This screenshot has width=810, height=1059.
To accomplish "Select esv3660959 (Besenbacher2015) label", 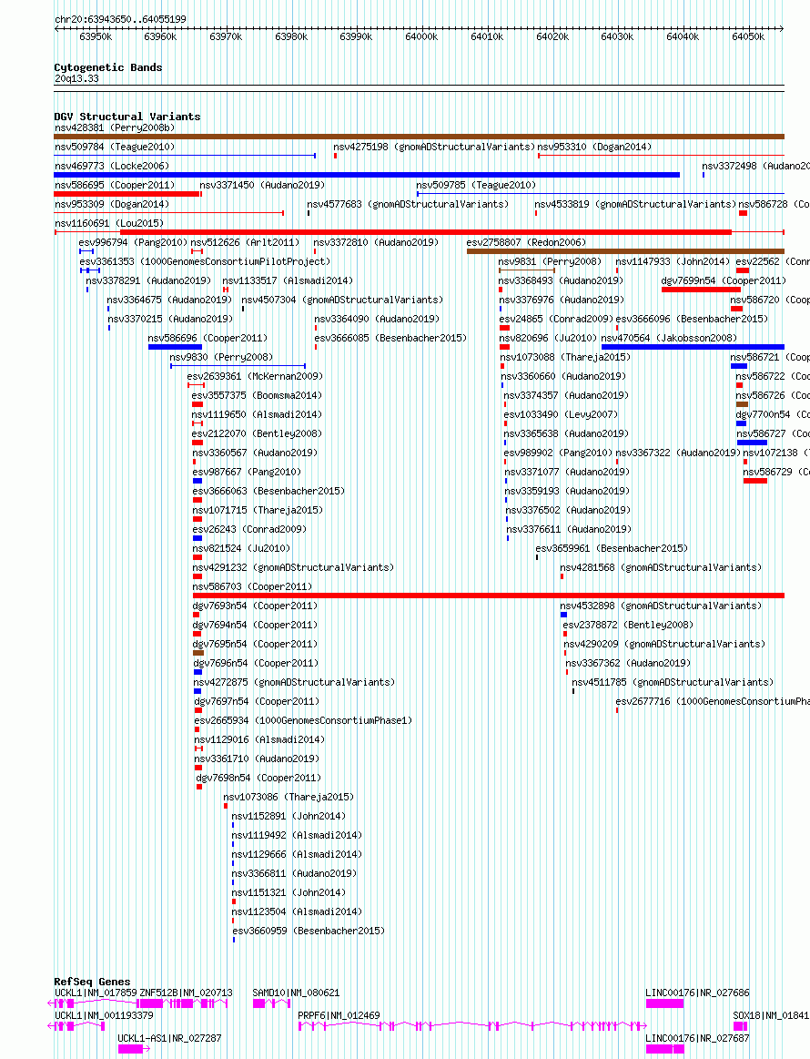I will click(x=309, y=931).
